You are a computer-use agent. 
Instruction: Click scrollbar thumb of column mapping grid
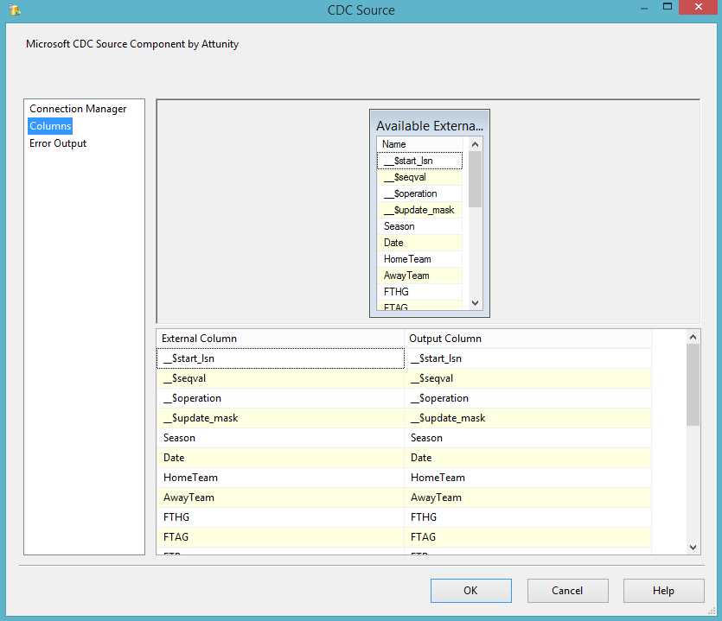pyautogui.click(x=693, y=385)
